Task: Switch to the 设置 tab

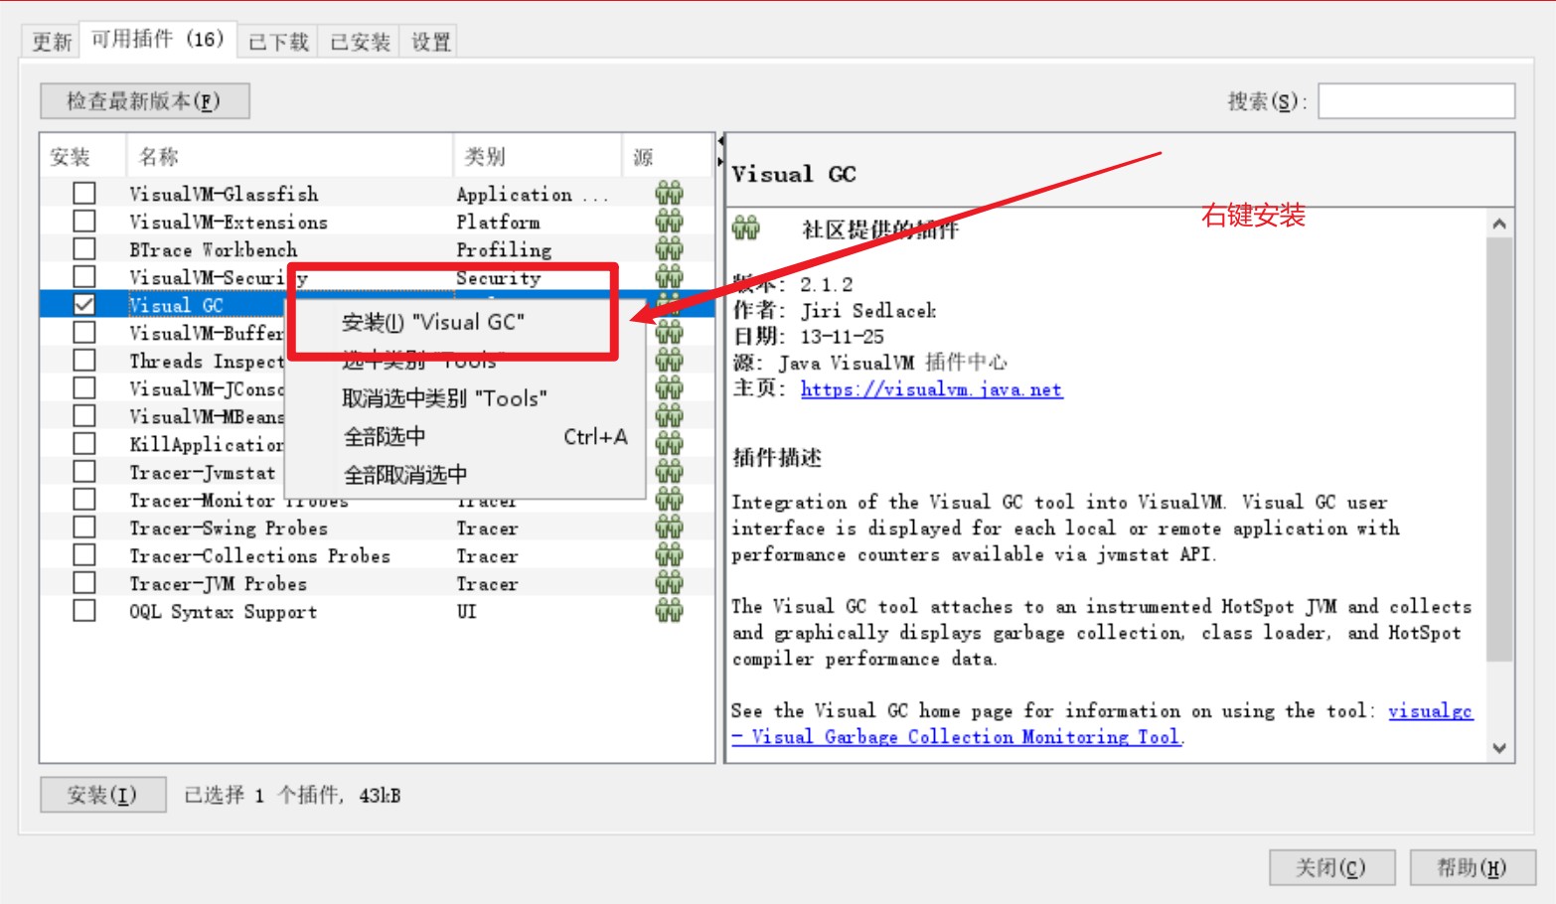Action: pos(431,42)
